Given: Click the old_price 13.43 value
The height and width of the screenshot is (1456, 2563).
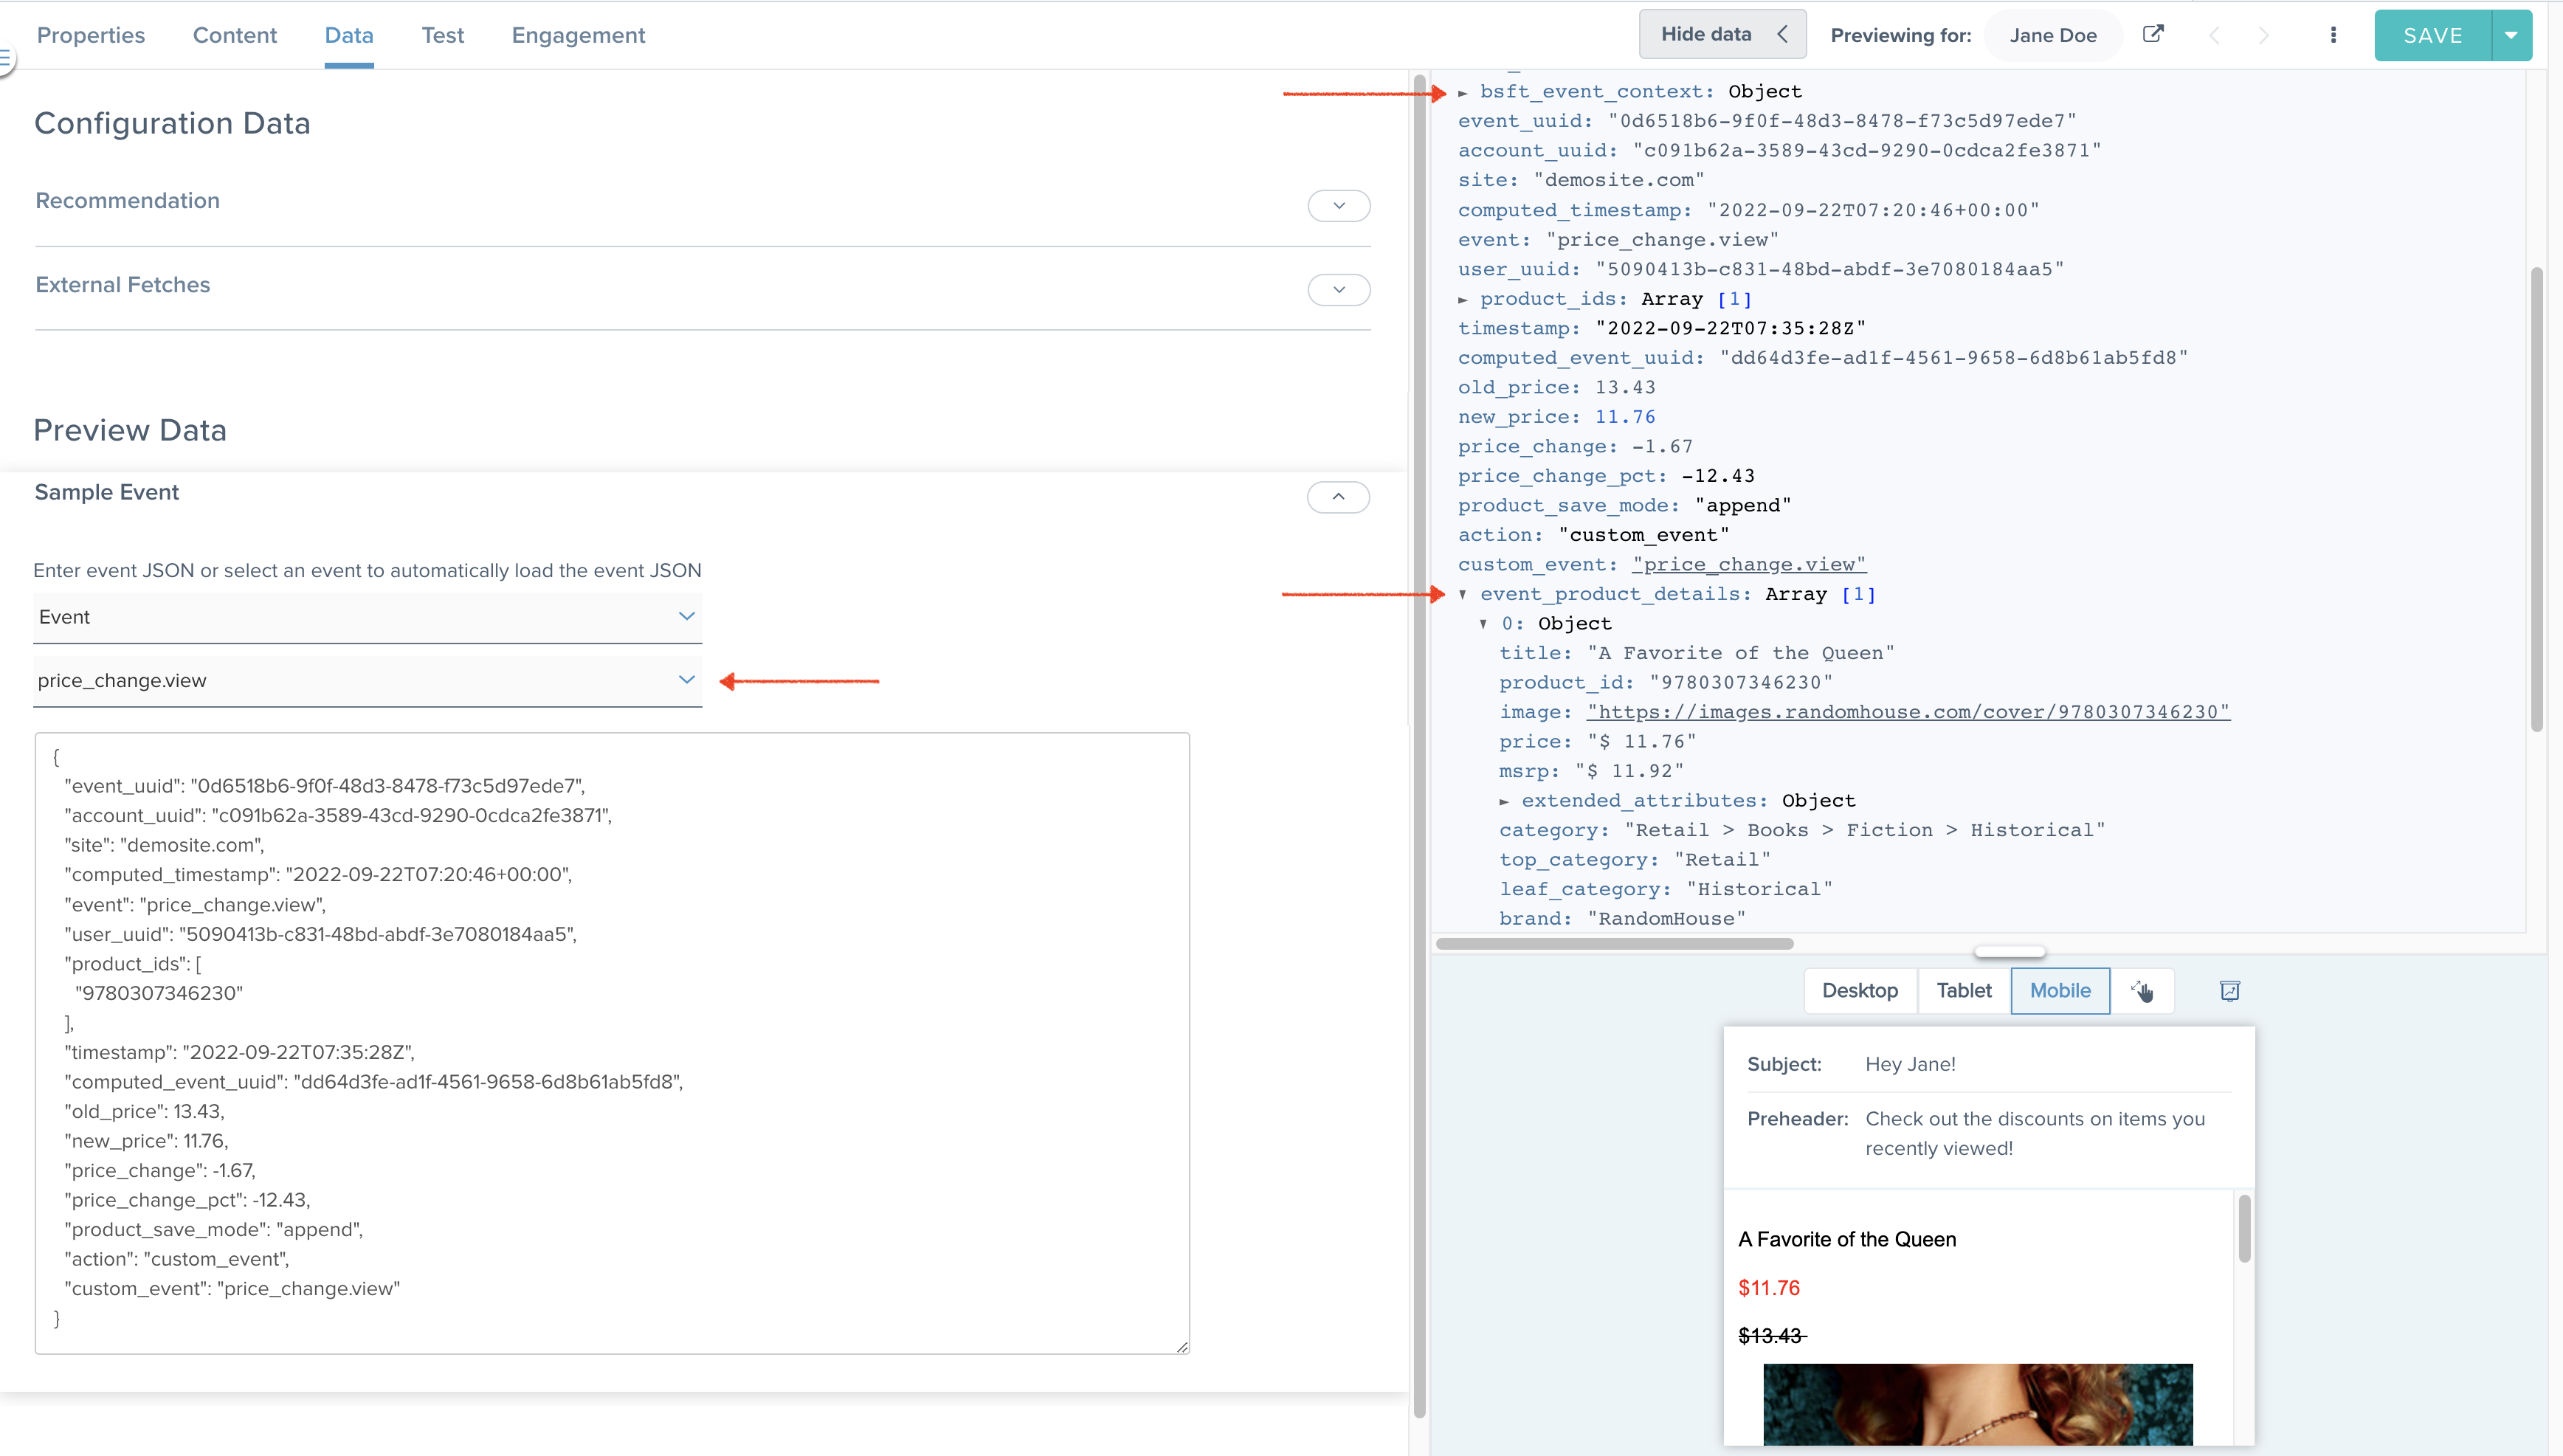Looking at the screenshot, I should click(x=1625, y=387).
